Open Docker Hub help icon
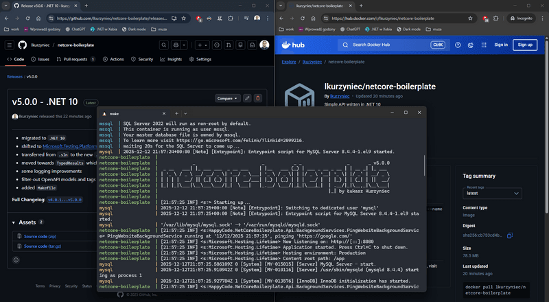The width and height of the screenshot is (549, 302). [458, 45]
